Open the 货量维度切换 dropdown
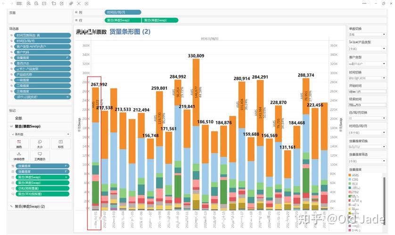395x235 pixels. point(367,147)
